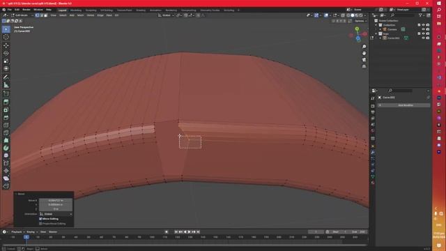Enable vertex select mode
This screenshot has height=251, width=446.
coord(37,15)
